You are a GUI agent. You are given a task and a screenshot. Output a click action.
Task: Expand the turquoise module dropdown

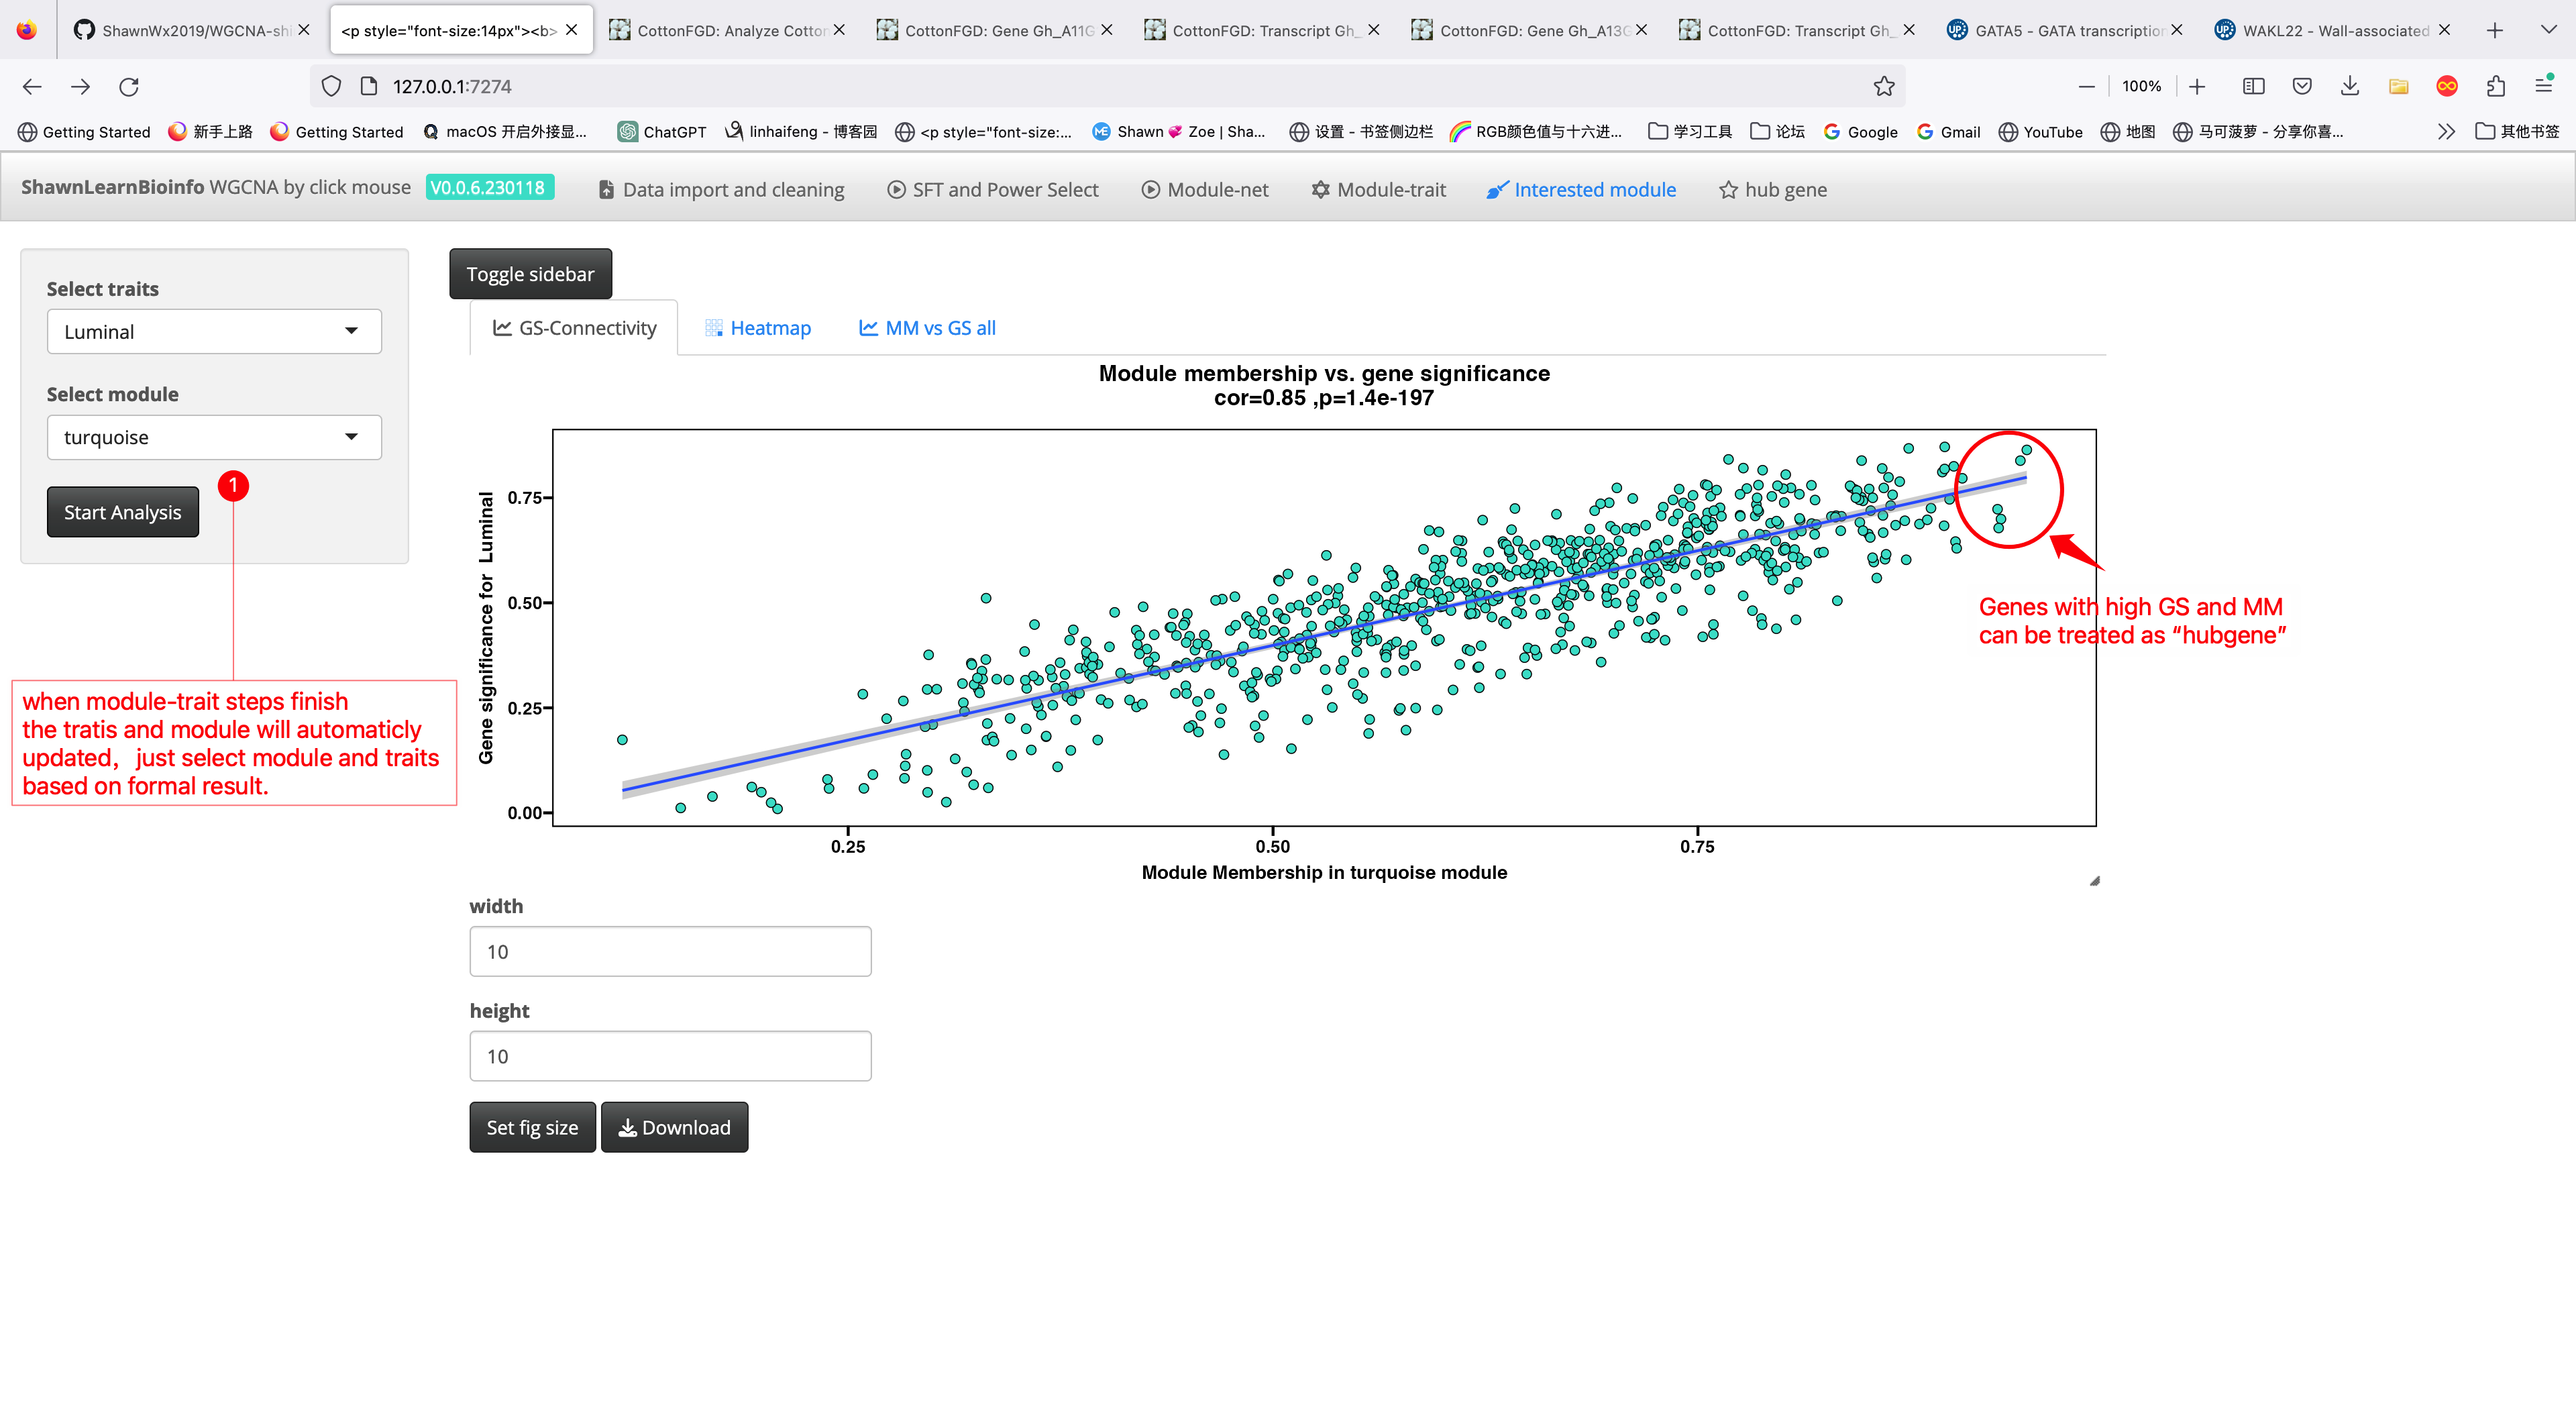(x=214, y=437)
